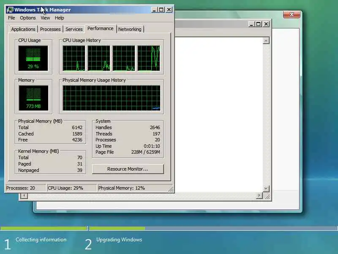Close the inner background window
Viewport: 338px width, 254px height.
click(x=266, y=24)
